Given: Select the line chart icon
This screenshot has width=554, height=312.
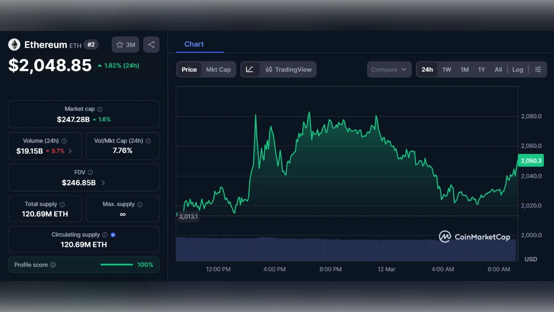Looking at the screenshot, I should (x=250, y=69).
